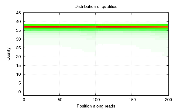Click y-axis tick label 20
The width and height of the screenshot is (175, 109).
pos(19,57)
